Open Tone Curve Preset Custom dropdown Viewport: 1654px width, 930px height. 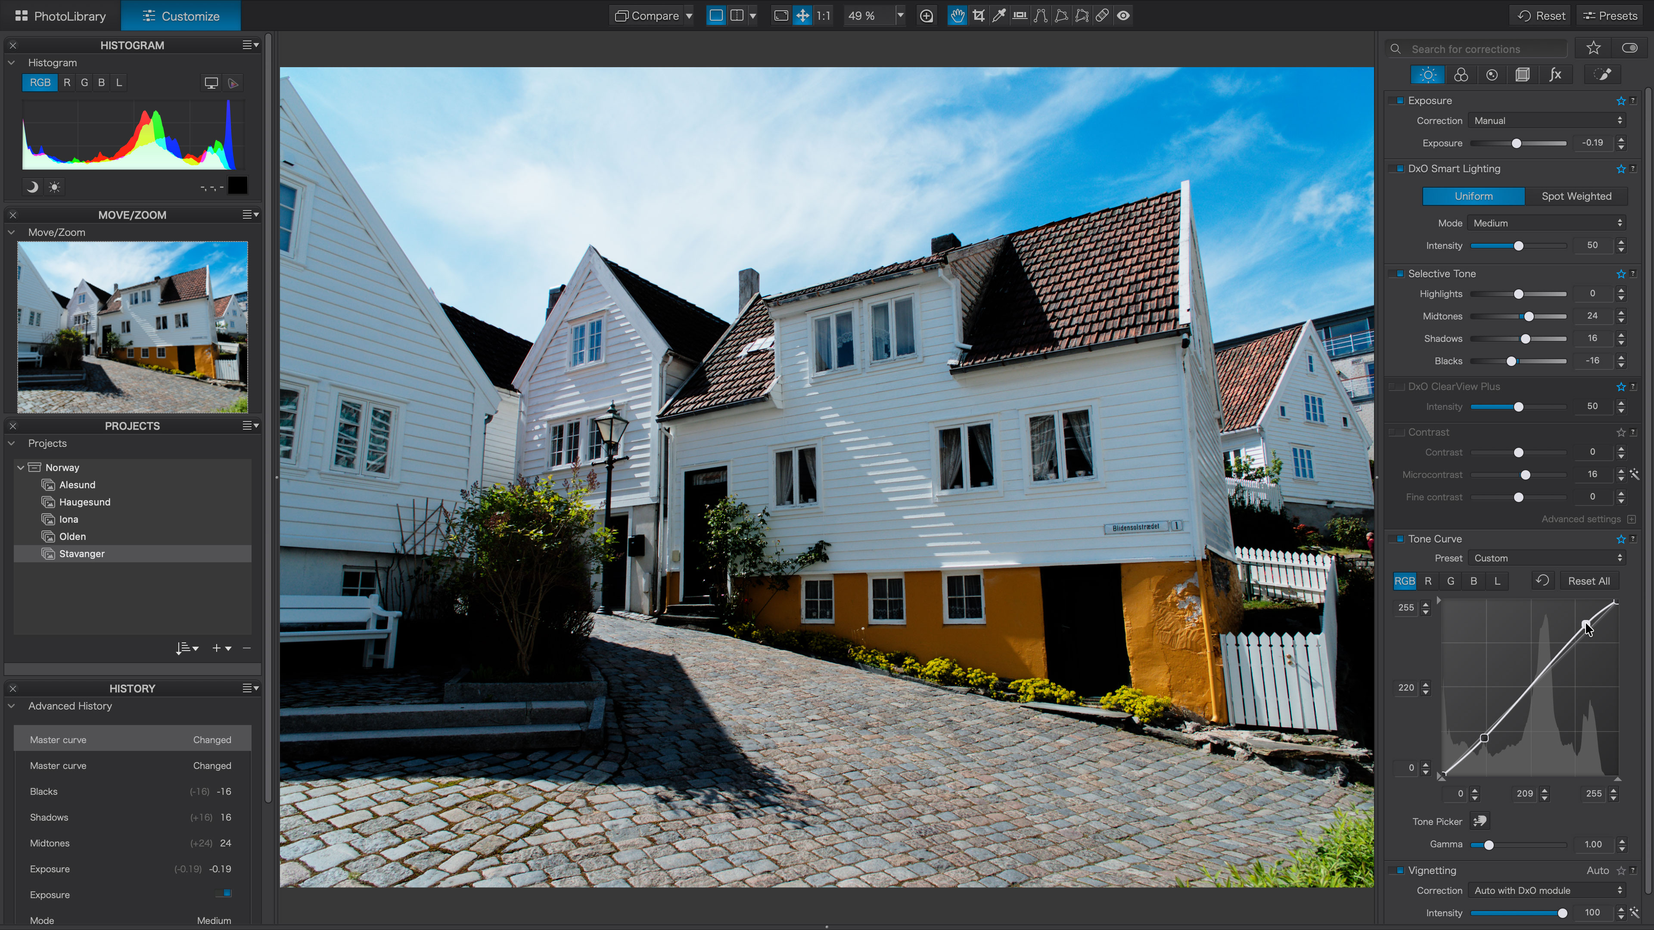(x=1548, y=558)
